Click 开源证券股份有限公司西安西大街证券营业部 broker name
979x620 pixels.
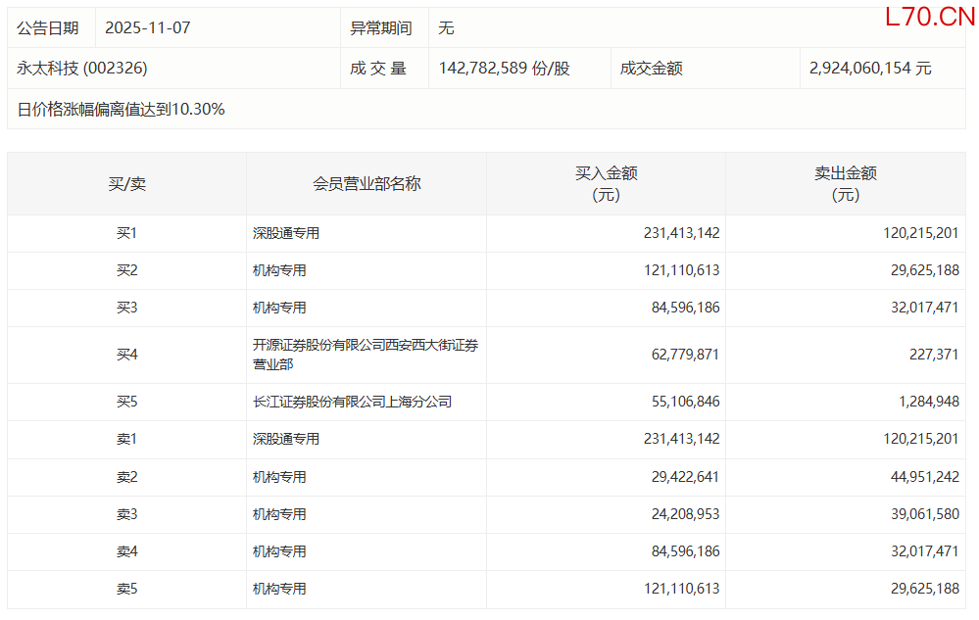[366, 355]
